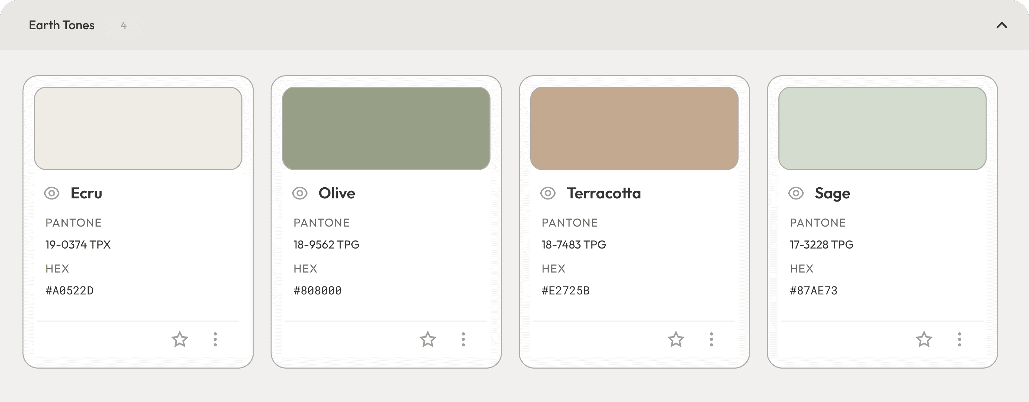Click the Ecru hex value #A0522D

point(70,291)
